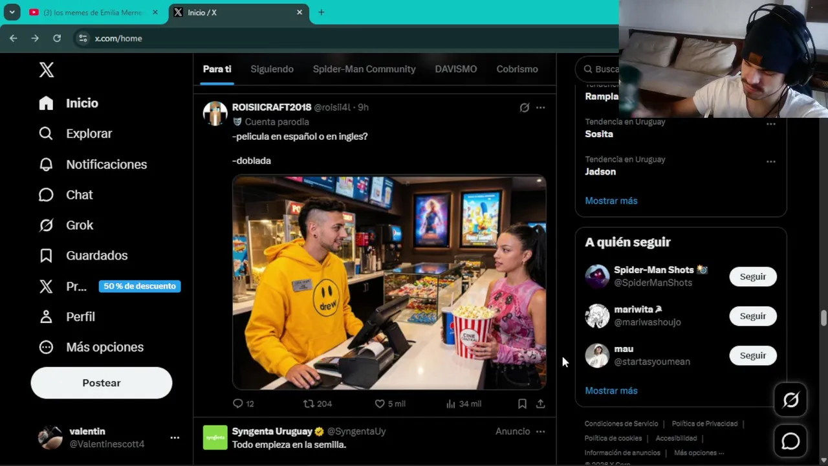Click Mostrar más under trends
Image resolution: width=828 pixels, height=466 pixels.
pyautogui.click(x=611, y=201)
